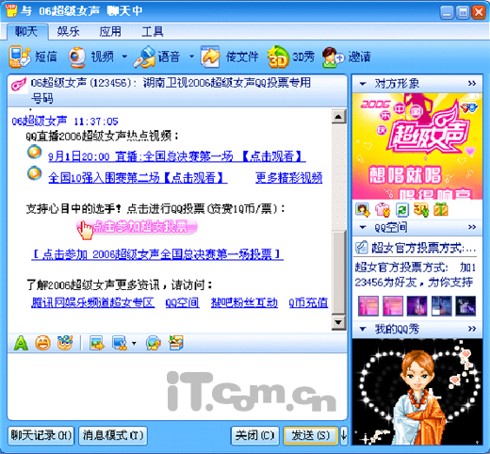Open blog title 超女官方投票方式
This screenshot has height=454, width=490.
(x=423, y=248)
